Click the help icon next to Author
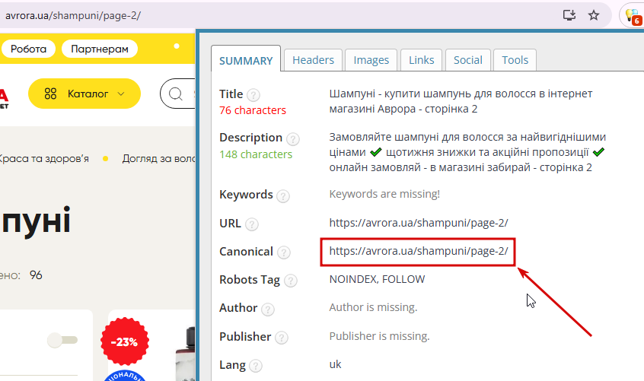 click(268, 310)
